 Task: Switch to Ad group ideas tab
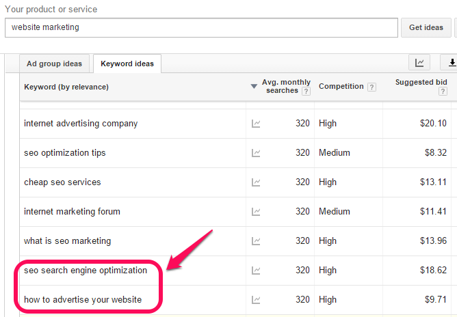coord(54,64)
